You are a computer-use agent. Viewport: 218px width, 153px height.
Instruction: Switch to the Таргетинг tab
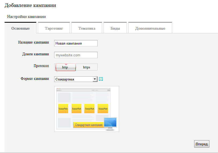[x=54, y=28]
